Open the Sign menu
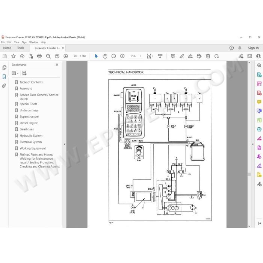The height and width of the screenshot is (263, 263). coord(24,42)
